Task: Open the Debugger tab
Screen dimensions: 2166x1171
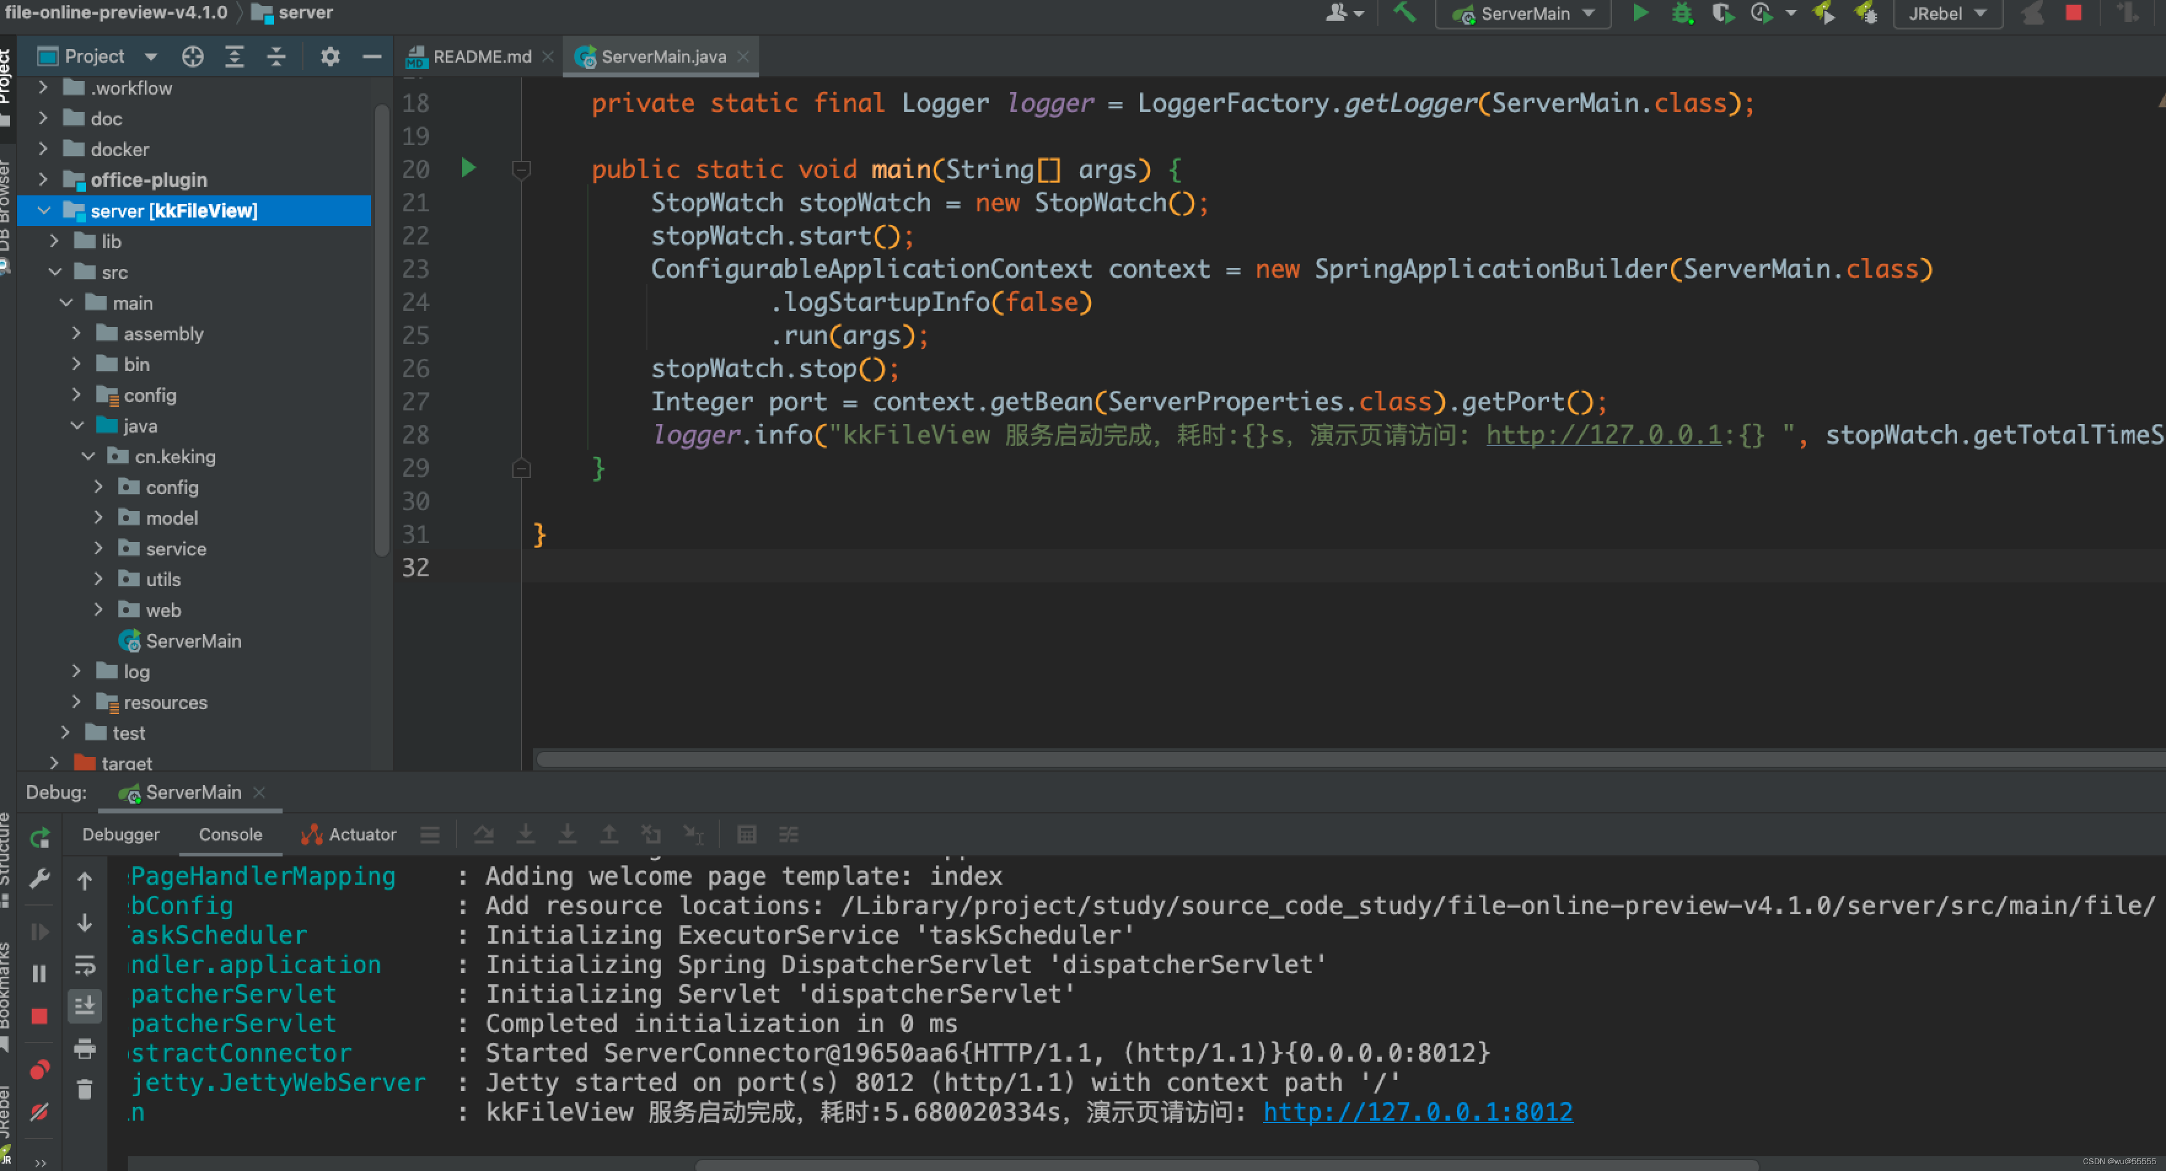Action: click(x=120, y=834)
